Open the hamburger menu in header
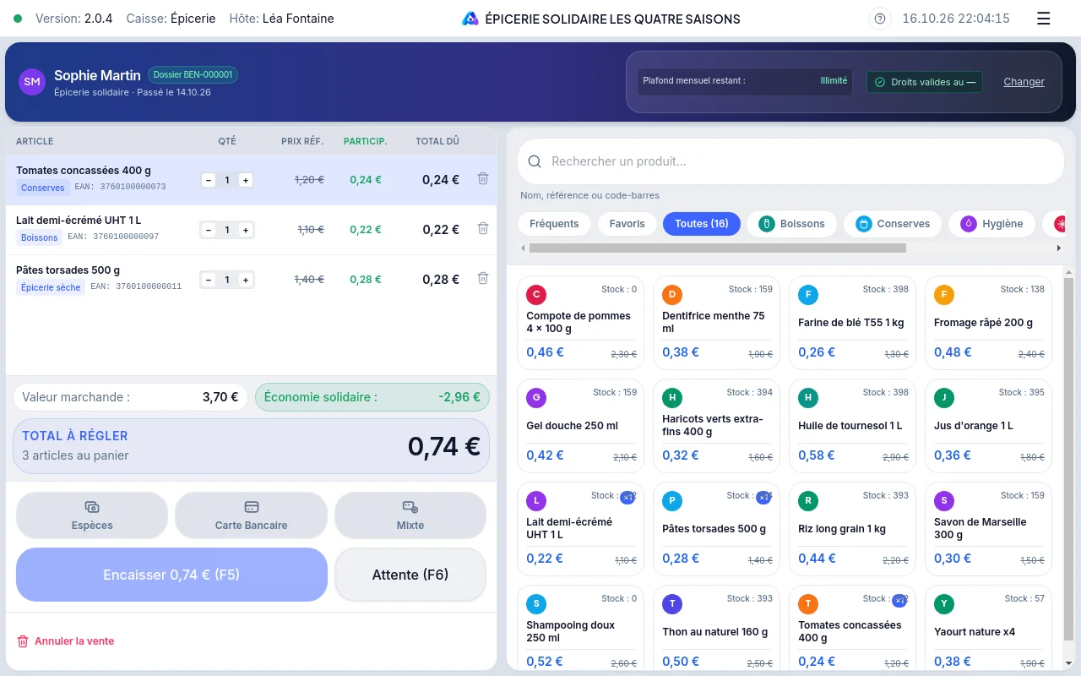Viewport: 1081px width, 676px height. tap(1044, 19)
